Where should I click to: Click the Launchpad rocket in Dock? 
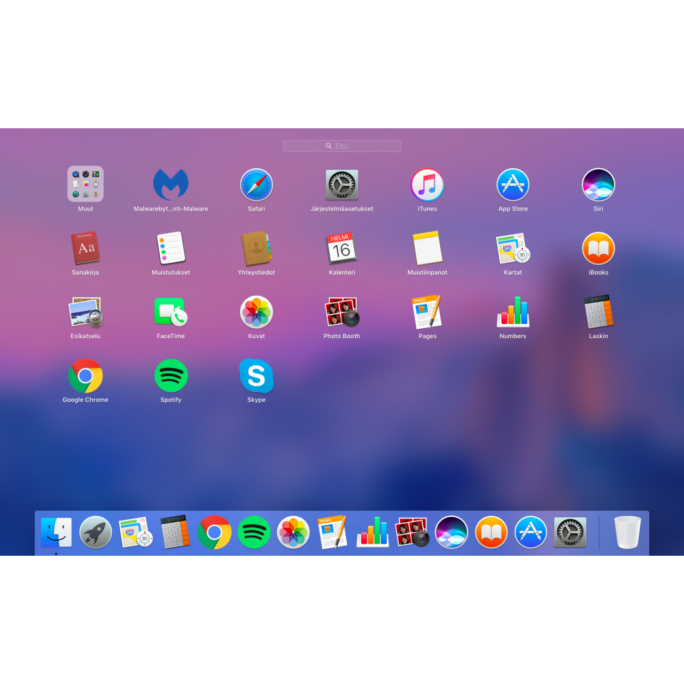[96, 532]
